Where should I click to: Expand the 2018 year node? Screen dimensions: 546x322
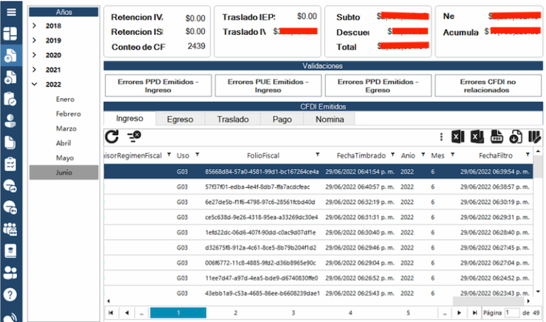34,26
